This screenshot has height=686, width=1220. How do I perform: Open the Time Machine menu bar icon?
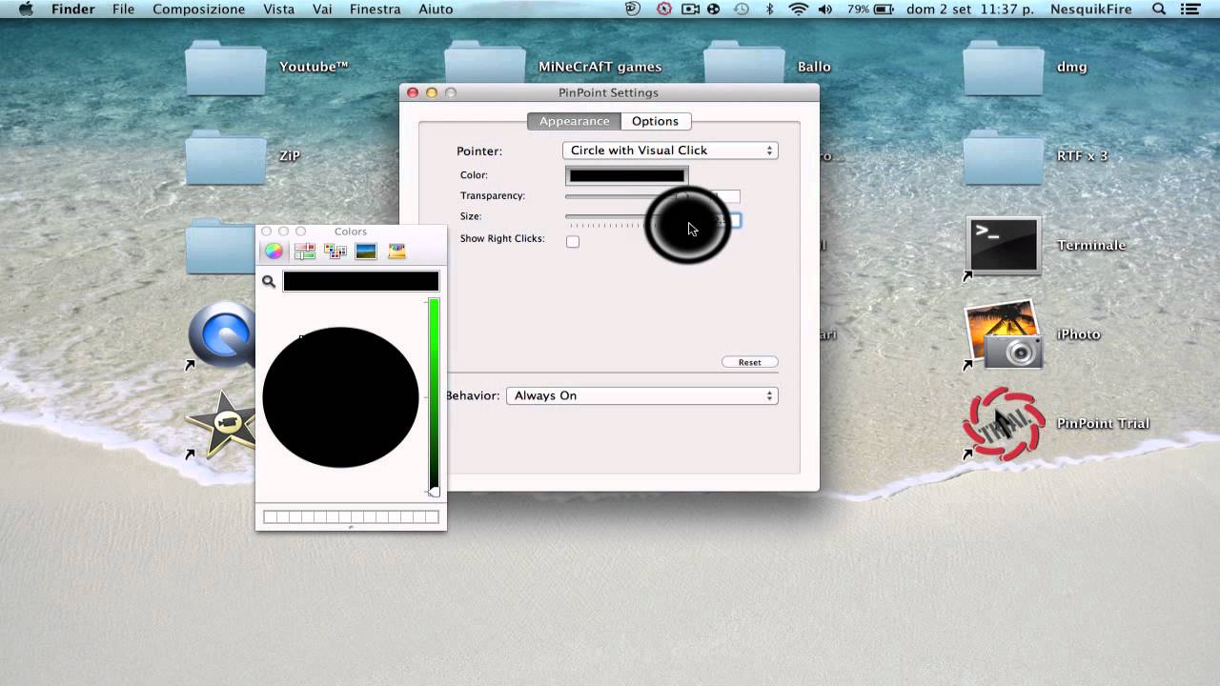click(742, 9)
